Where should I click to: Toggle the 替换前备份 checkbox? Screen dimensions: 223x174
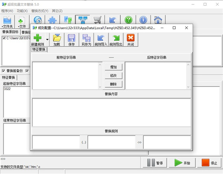pos(4,70)
